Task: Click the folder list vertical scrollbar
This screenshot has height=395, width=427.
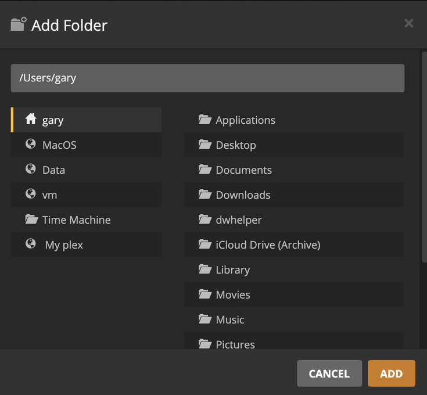Action: coord(424,157)
